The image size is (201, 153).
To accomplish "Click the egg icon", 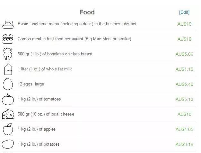I will pos(8,84).
